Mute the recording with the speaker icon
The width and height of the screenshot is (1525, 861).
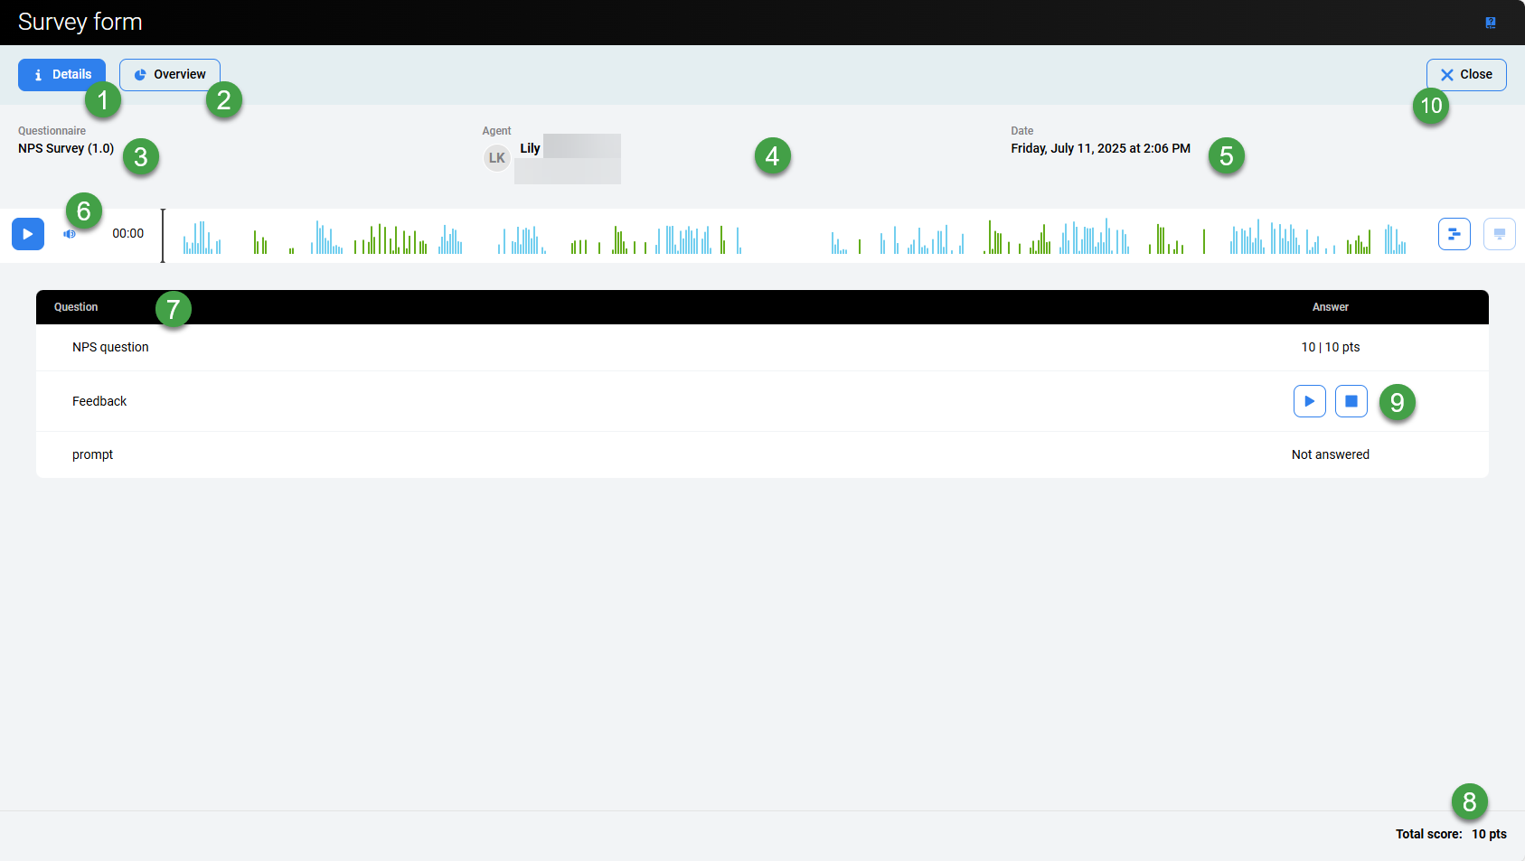point(70,234)
